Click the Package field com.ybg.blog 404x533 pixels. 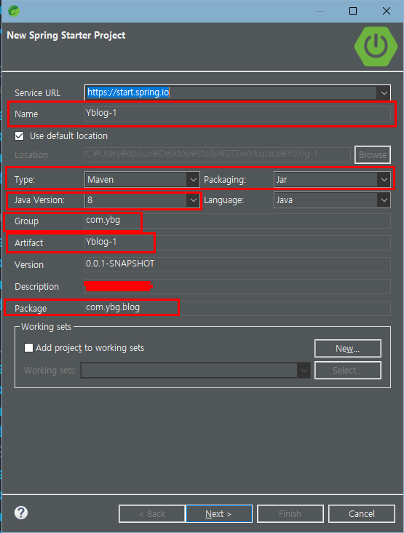pyautogui.click(x=237, y=308)
